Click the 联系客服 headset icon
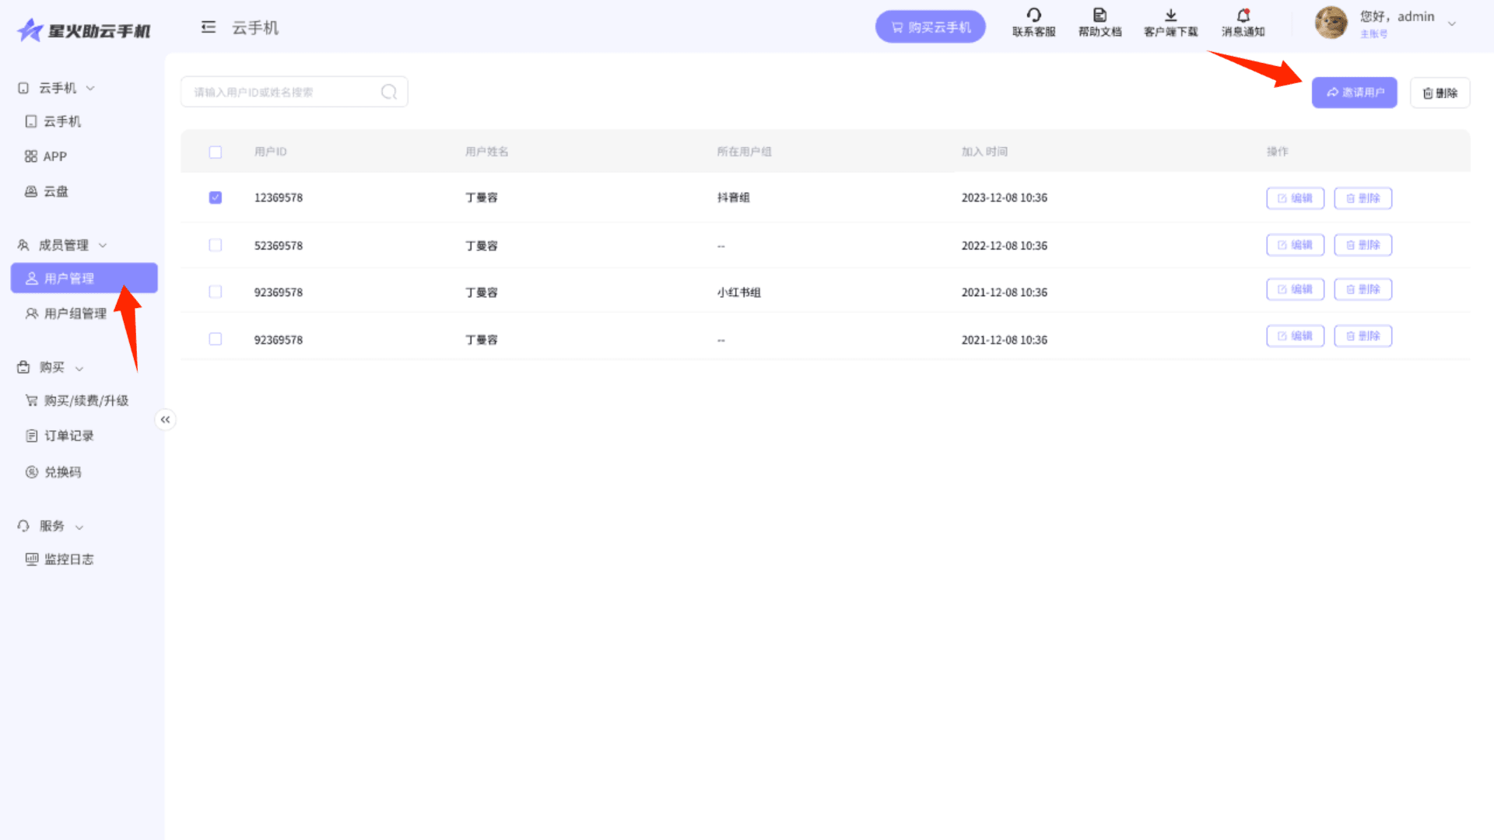The height and width of the screenshot is (840, 1494). [x=1033, y=16]
